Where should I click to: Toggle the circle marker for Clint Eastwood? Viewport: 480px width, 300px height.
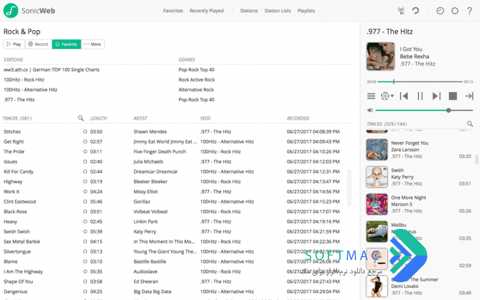[x=85, y=202]
